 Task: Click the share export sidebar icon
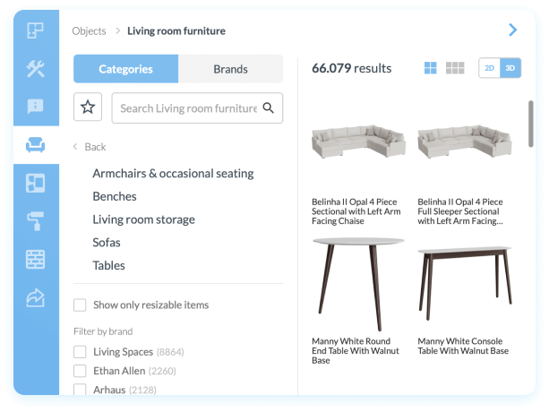(x=36, y=298)
